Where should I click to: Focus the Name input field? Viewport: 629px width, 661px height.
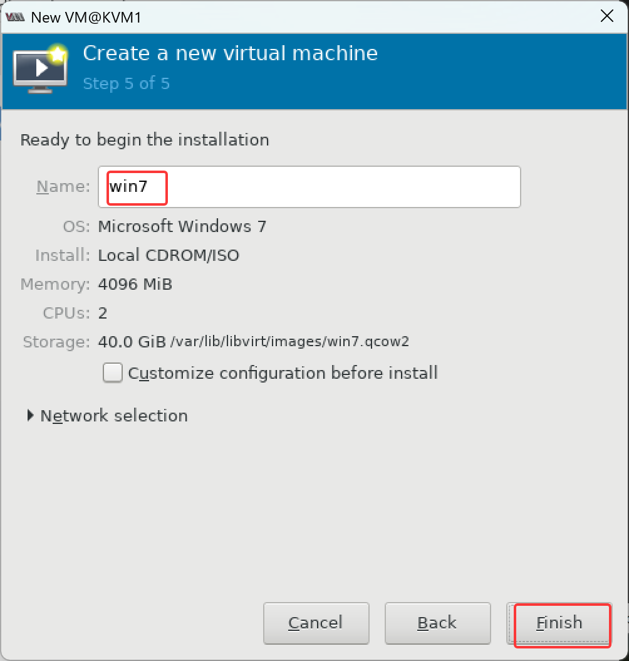pos(309,187)
